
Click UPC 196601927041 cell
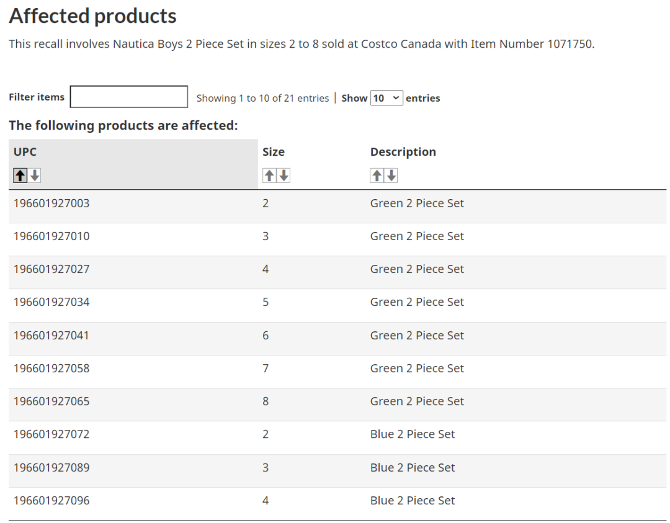point(51,336)
